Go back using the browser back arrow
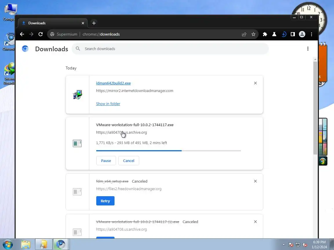 pos(22,34)
